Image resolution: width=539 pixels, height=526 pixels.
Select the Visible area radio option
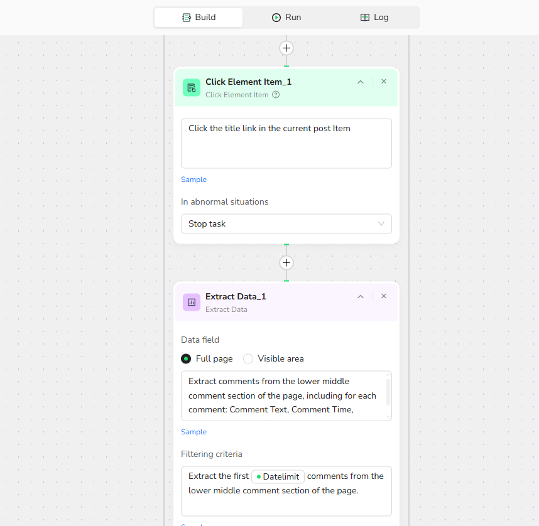tap(248, 359)
